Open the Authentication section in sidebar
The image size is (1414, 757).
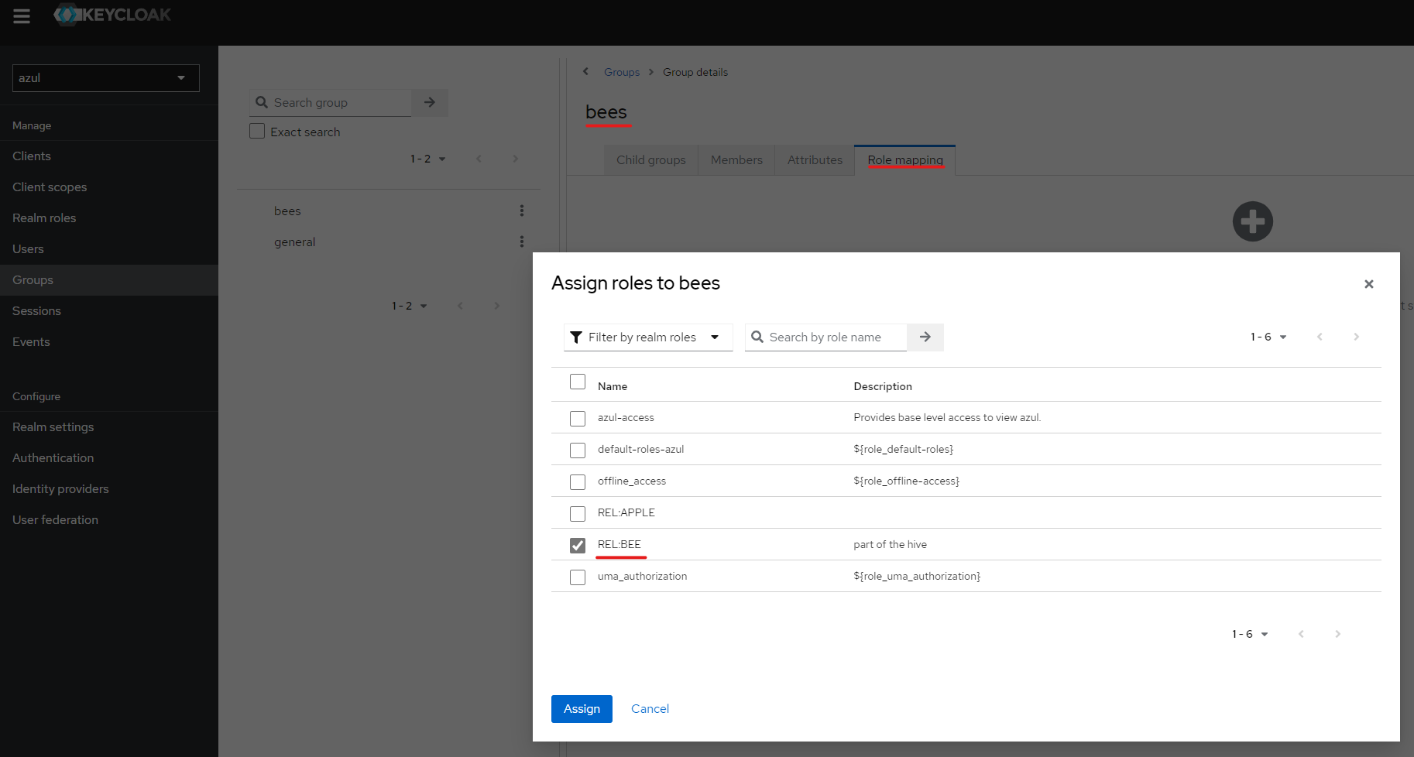pyautogui.click(x=53, y=457)
